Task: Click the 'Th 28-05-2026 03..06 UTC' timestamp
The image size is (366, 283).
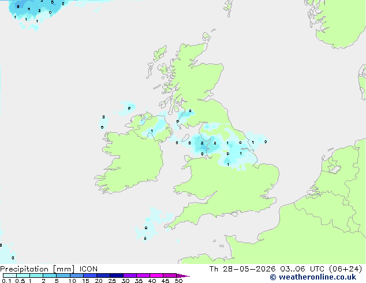Action: click(x=267, y=269)
